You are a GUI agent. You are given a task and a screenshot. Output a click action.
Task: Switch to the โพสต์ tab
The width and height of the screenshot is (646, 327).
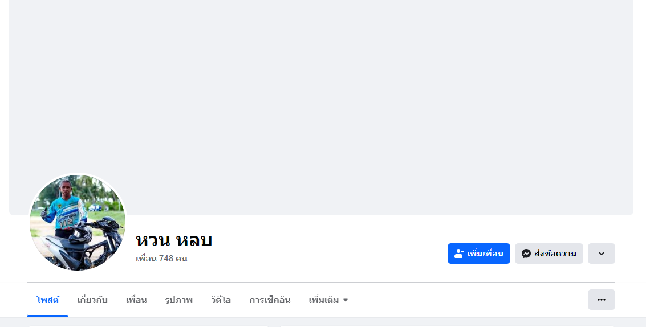(47, 300)
